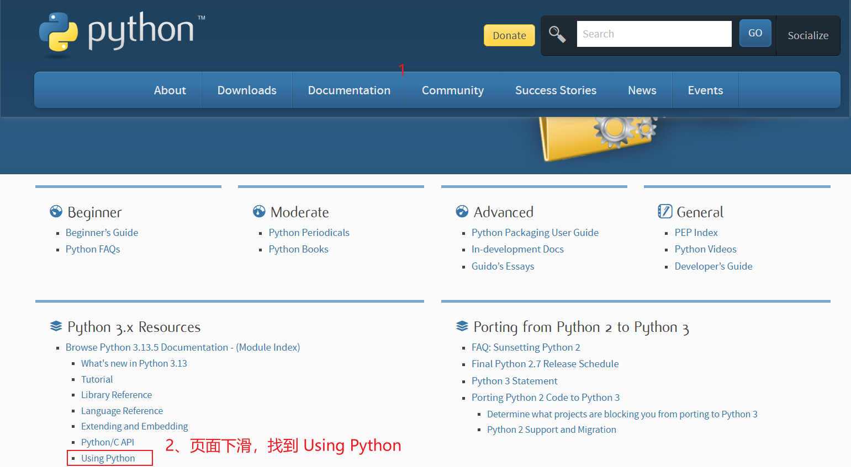Click the General section notepad icon
The width and height of the screenshot is (851, 467).
click(665, 212)
